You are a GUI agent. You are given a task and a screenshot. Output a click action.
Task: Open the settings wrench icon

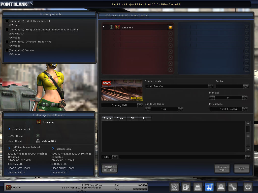click(232, 187)
